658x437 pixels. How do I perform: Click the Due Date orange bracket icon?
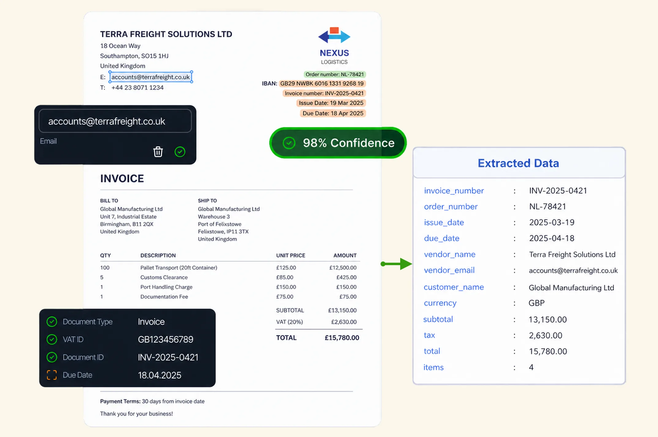click(x=52, y=375)
